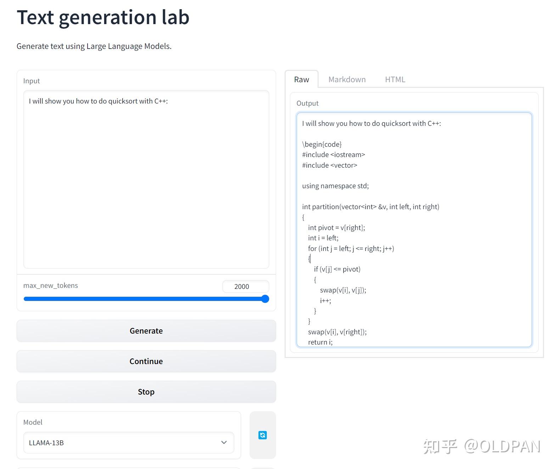
Task: Click the Model label above the dropdown
Action: coord(33,422)
